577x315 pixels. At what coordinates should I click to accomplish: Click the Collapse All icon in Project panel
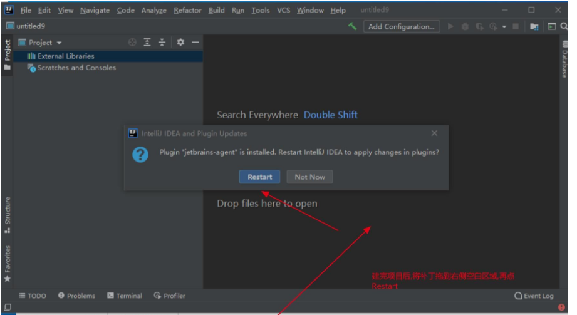(162, 43)
